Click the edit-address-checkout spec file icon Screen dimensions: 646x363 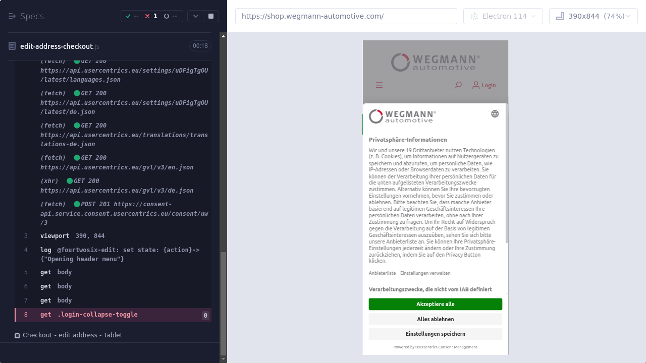(12, 46)
